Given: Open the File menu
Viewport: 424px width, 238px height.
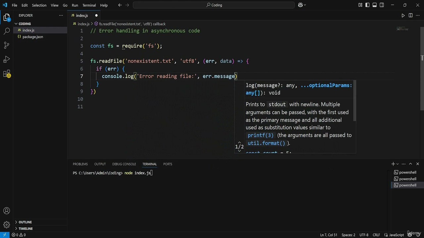Looking at the screenshot, I should (x=15, y=5).
